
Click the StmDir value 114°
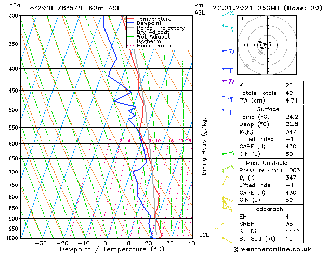tap(292, 231)
